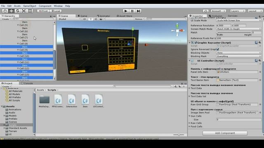Expand Raw Cells array
This screenshot has height=148, width=264.
pos(189,123)
